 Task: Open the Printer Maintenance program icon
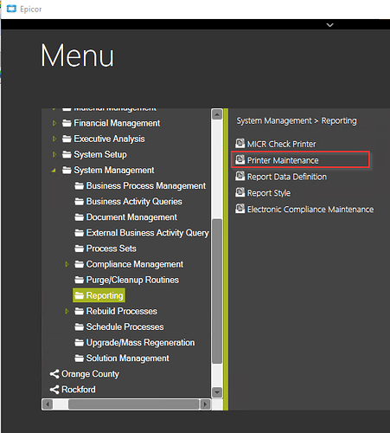coord(240,159)
